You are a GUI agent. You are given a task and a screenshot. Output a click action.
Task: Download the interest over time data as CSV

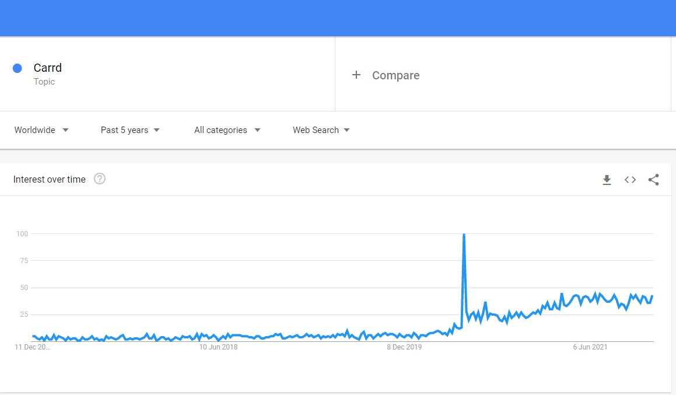point(607,180)
